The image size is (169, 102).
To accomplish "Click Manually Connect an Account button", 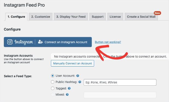I will coord(73,63).
